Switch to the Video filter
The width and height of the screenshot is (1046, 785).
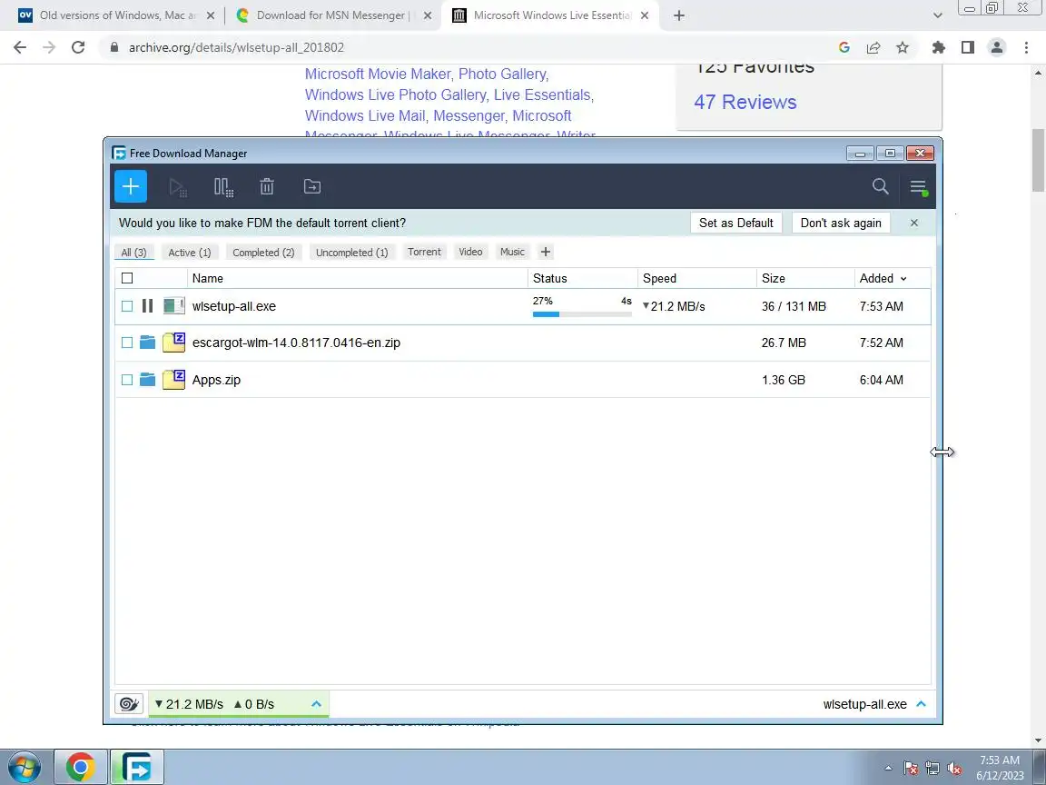point(470,252)
